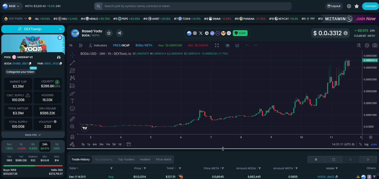Open the Telegram social link
The image size is (379, 179).
tap(207, 33)
